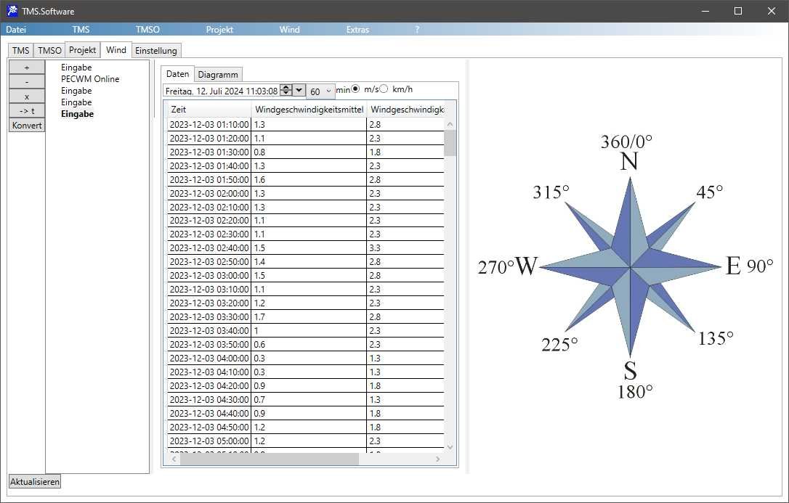Image resolution: width=789 pixels, height=503 pixels.
Task: Click the 270° W label on compass rose
Action: tap(507, 266)
